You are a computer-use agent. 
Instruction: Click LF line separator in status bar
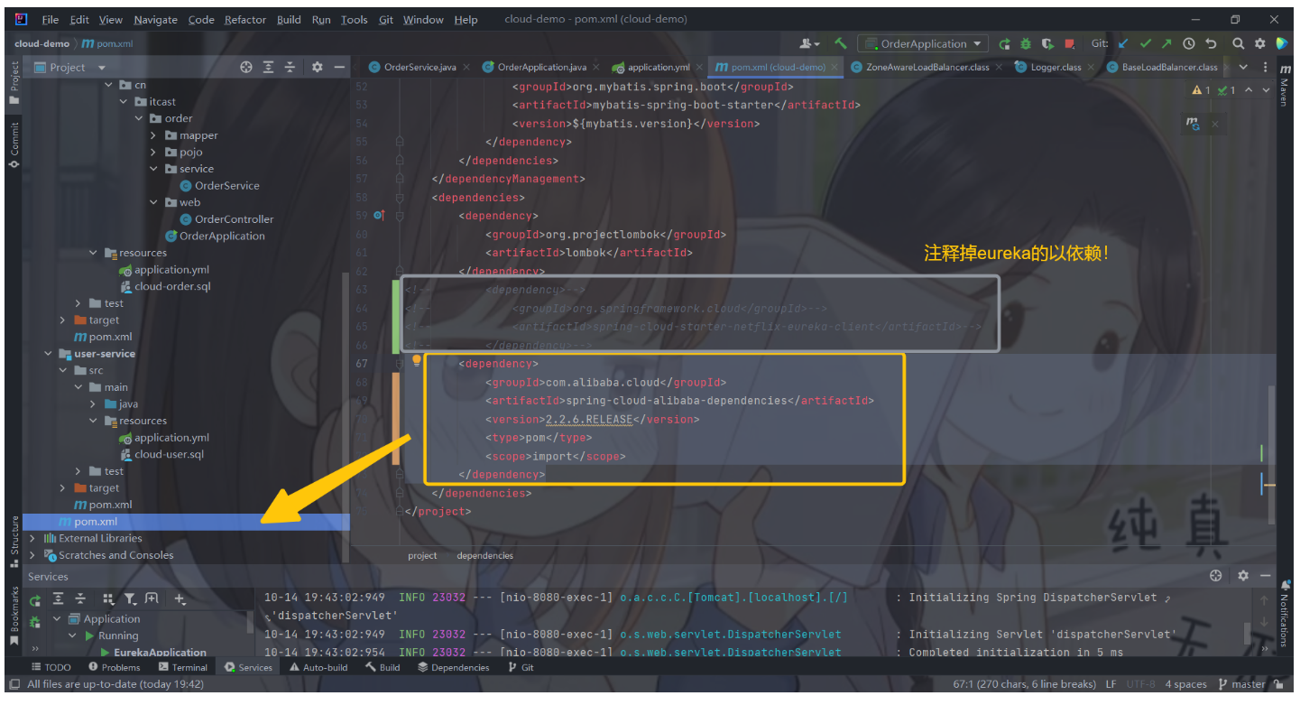[x=1111, y=684]
